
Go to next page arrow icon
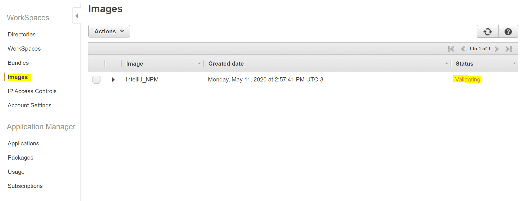(x=496, y=49)
